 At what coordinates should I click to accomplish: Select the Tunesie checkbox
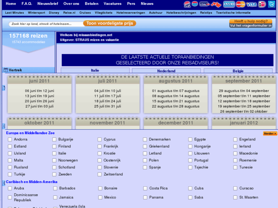235,168
